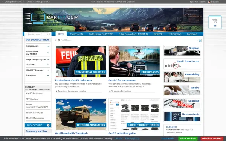Open the Sourcing banner
The width and height of the screenshot is (226, 141).
[x=182, y=103]
